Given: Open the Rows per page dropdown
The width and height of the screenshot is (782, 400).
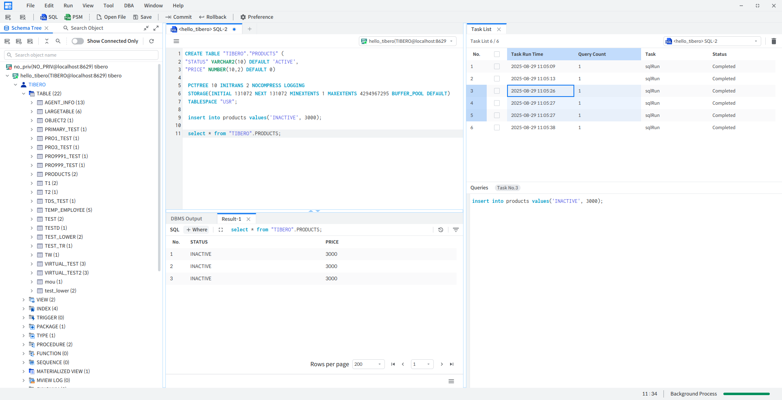Looking at the screenshot, I should tap(368, 364).
